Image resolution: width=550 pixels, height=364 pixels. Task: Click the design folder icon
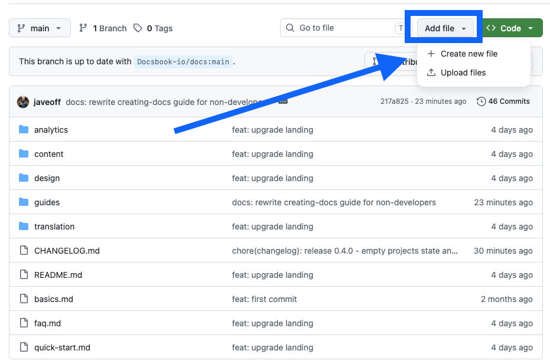(x=24, y=178)
